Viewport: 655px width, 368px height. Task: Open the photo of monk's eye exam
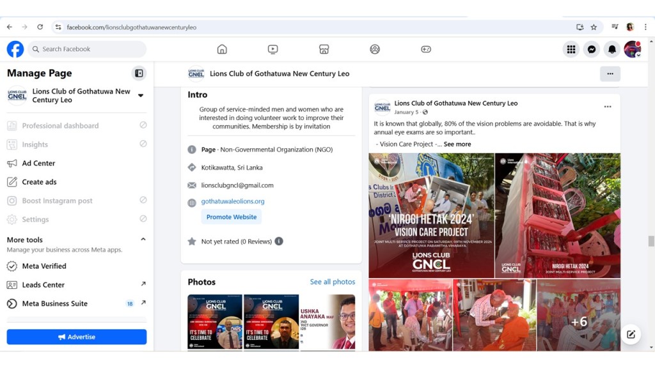494,315
